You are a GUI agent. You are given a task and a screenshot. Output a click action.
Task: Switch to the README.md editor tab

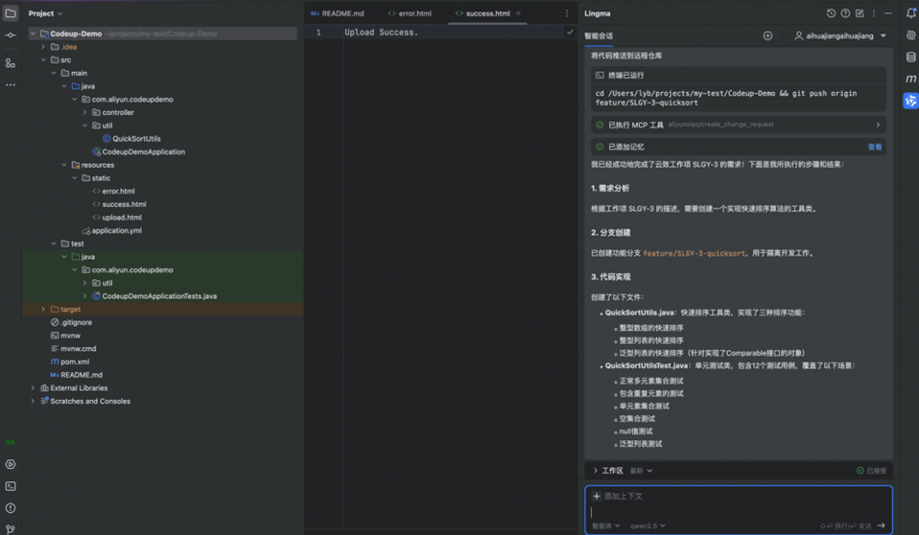click(x=338, y=13)
